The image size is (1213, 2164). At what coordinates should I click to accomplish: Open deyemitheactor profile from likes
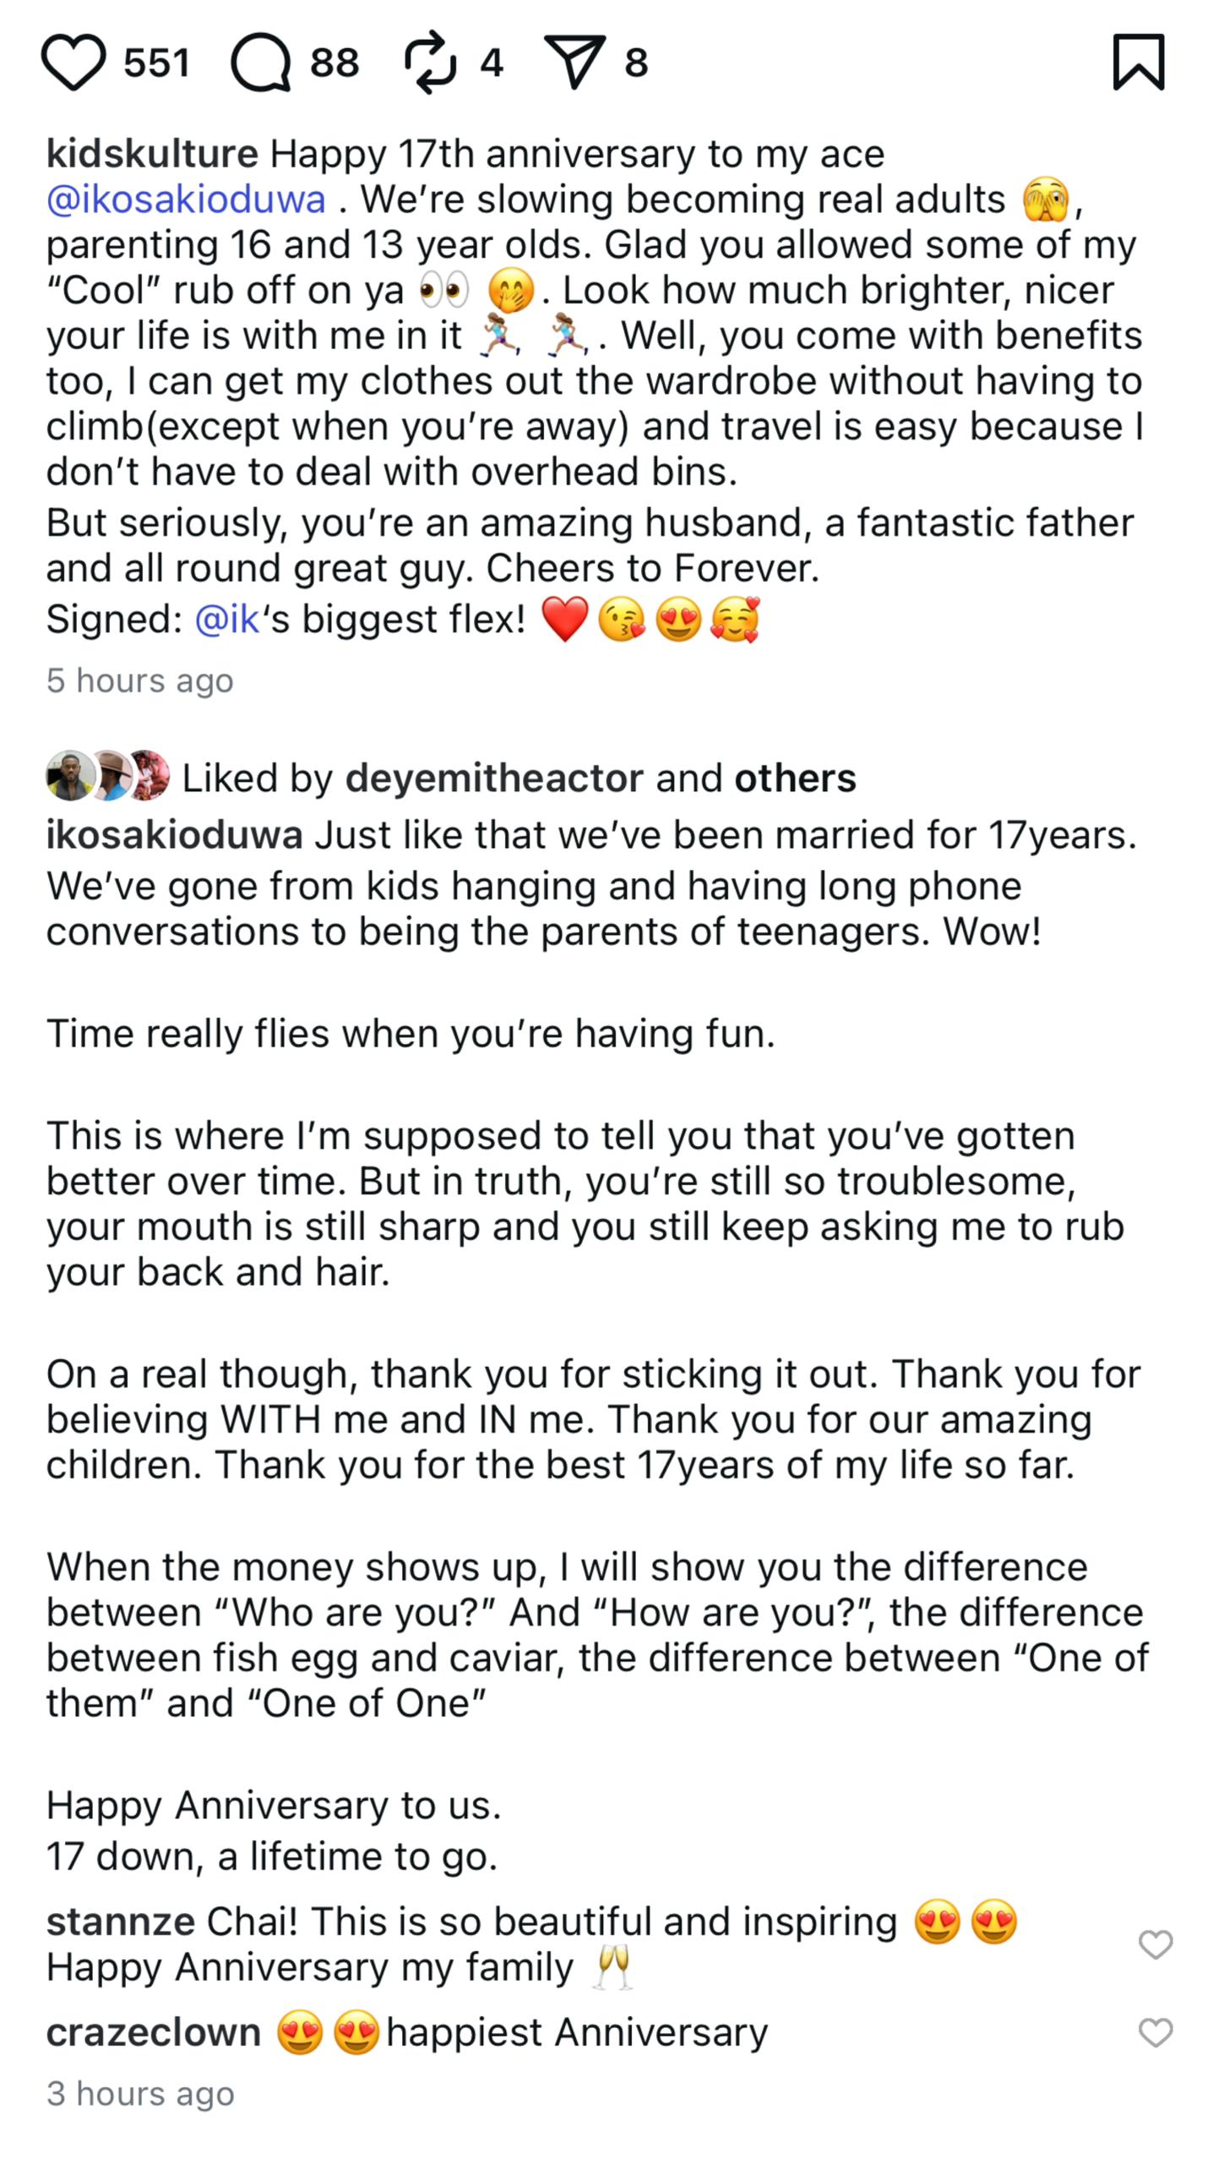click(494, 779)
